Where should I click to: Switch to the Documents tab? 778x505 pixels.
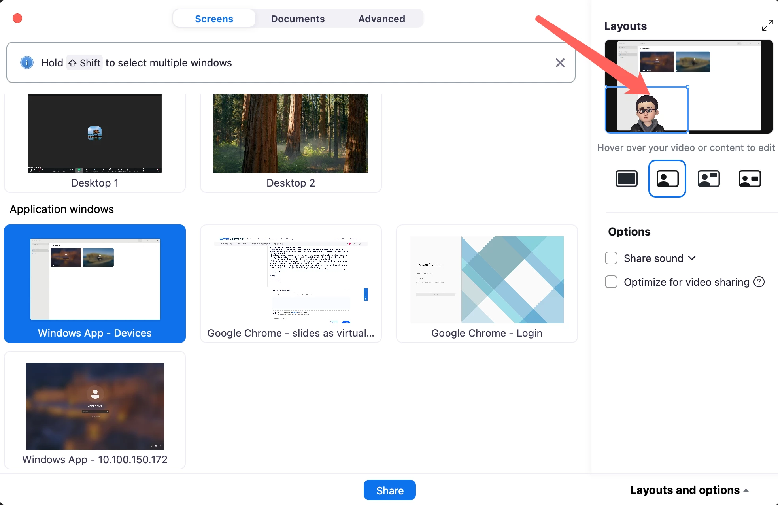click(x=298, y=19)
